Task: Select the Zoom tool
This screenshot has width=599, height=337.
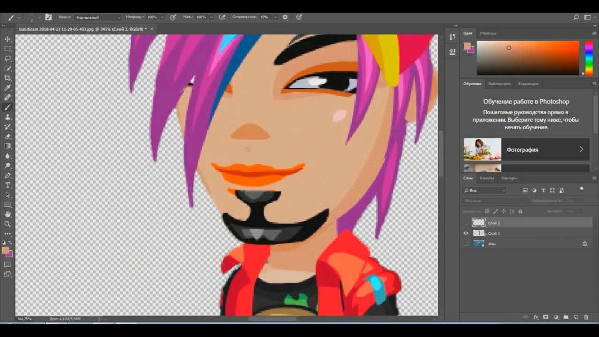Action: [7, 224]
